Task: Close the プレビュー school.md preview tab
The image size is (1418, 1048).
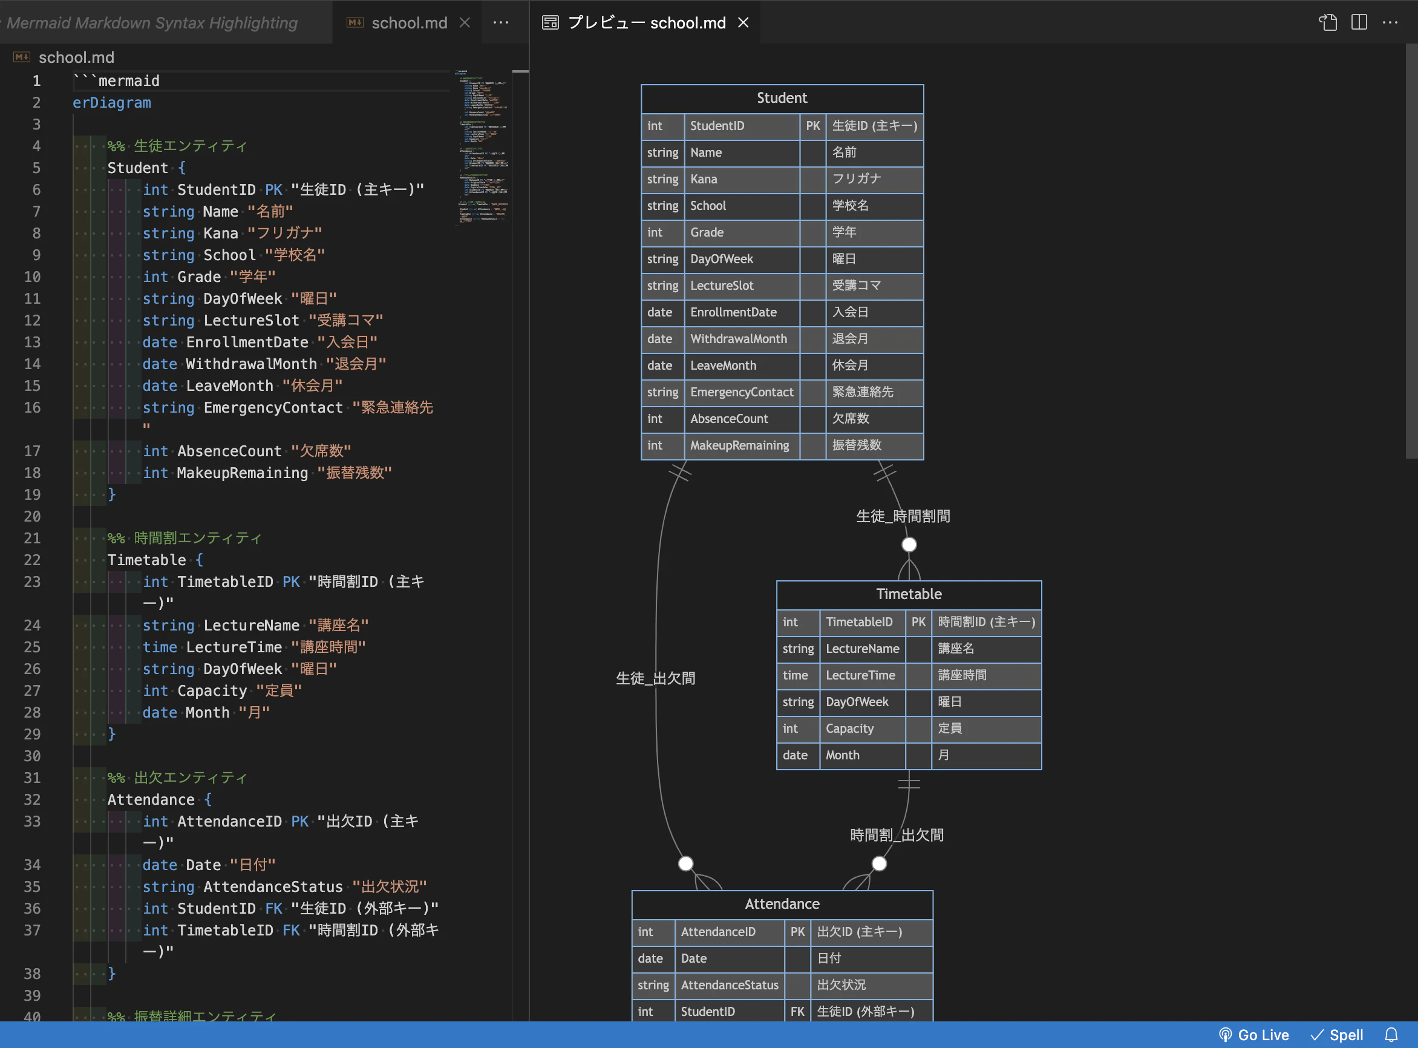Action: 743,23
